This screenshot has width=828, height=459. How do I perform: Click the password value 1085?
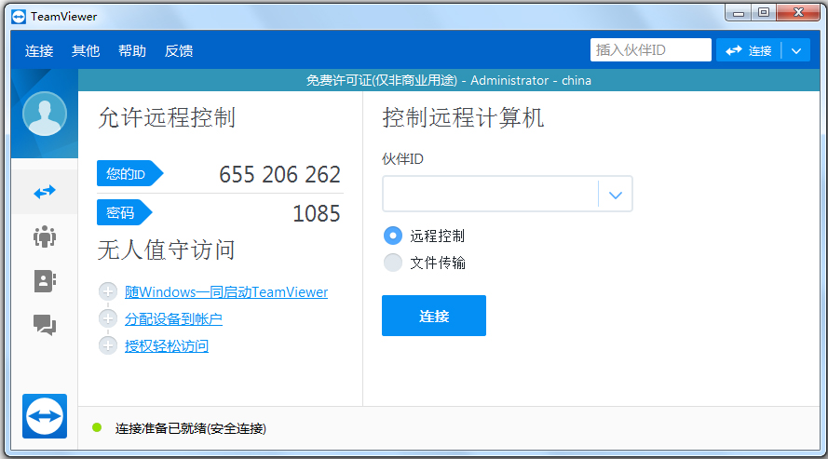point(317,214)
